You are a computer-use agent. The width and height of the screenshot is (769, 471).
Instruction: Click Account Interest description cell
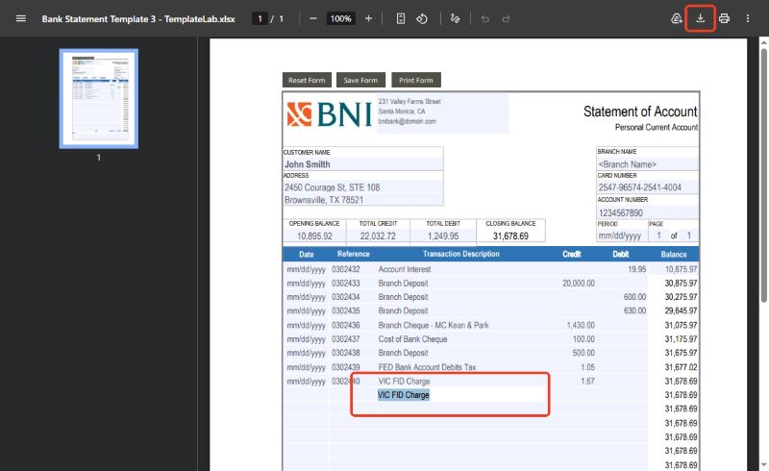pos(405,269)
